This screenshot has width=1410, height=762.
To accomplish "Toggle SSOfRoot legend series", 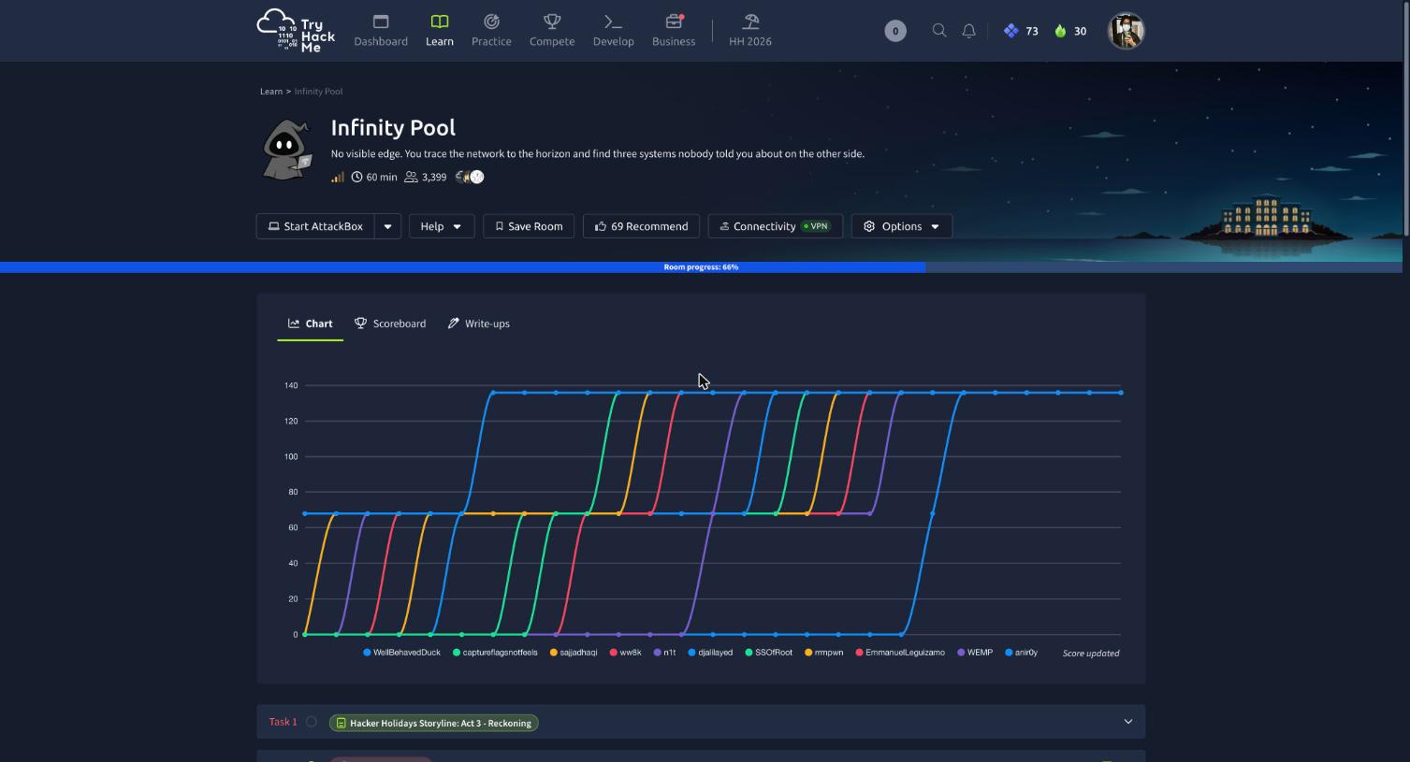I will click(x=768, y=653).
